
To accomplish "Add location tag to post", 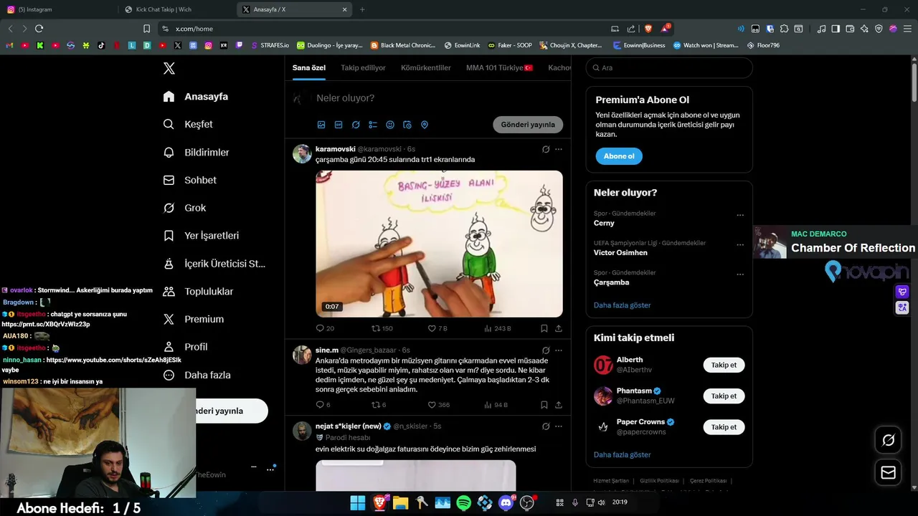I will tap(425, 125).
